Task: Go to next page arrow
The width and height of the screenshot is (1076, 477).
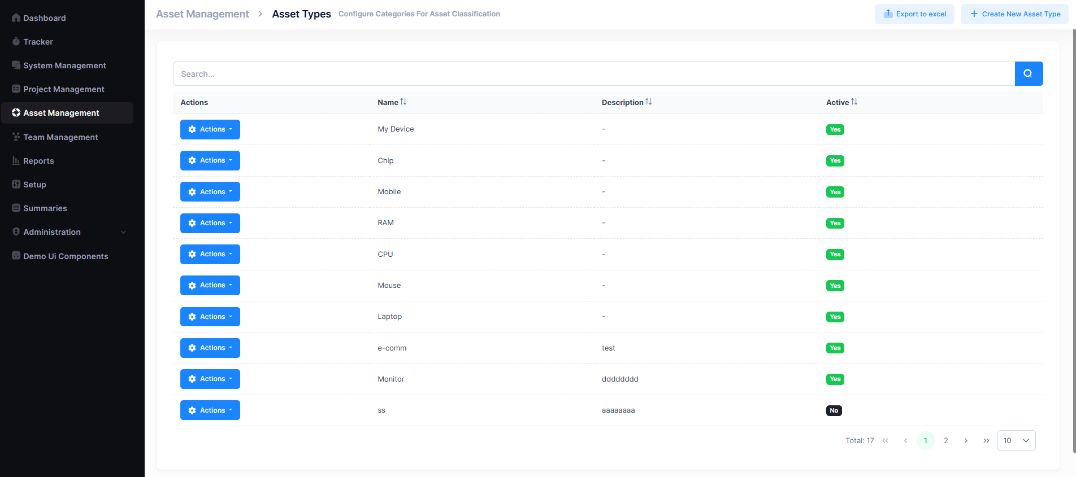Action: coord(966,441)
